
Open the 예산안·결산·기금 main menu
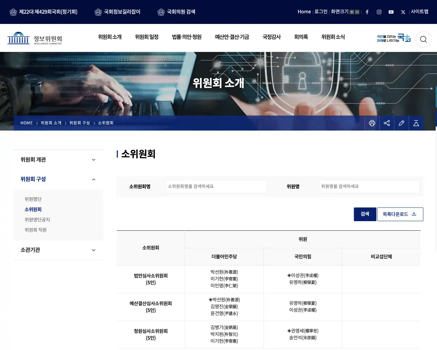coord(232,37)
